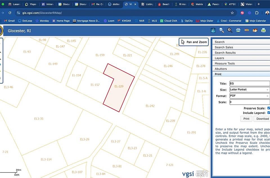Viewport: 270px width, 178px height.
Task: Select parcel EL3-35 on the map
Action: 39,118
